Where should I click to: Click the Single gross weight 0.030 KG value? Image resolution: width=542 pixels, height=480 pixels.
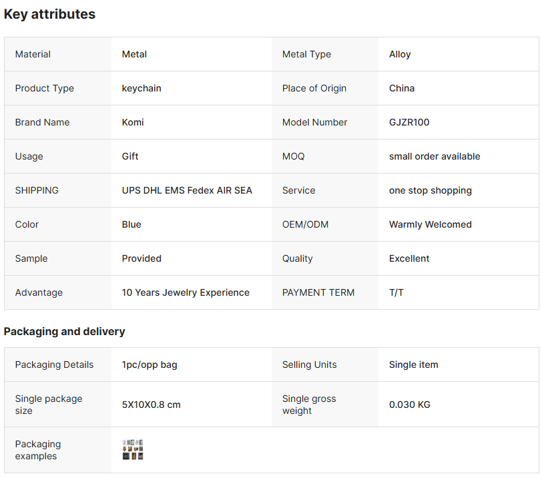[x=410, y=405]
